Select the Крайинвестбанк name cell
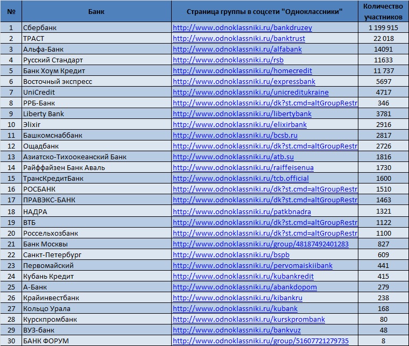The image size is (409, 346). coord(96,298)
